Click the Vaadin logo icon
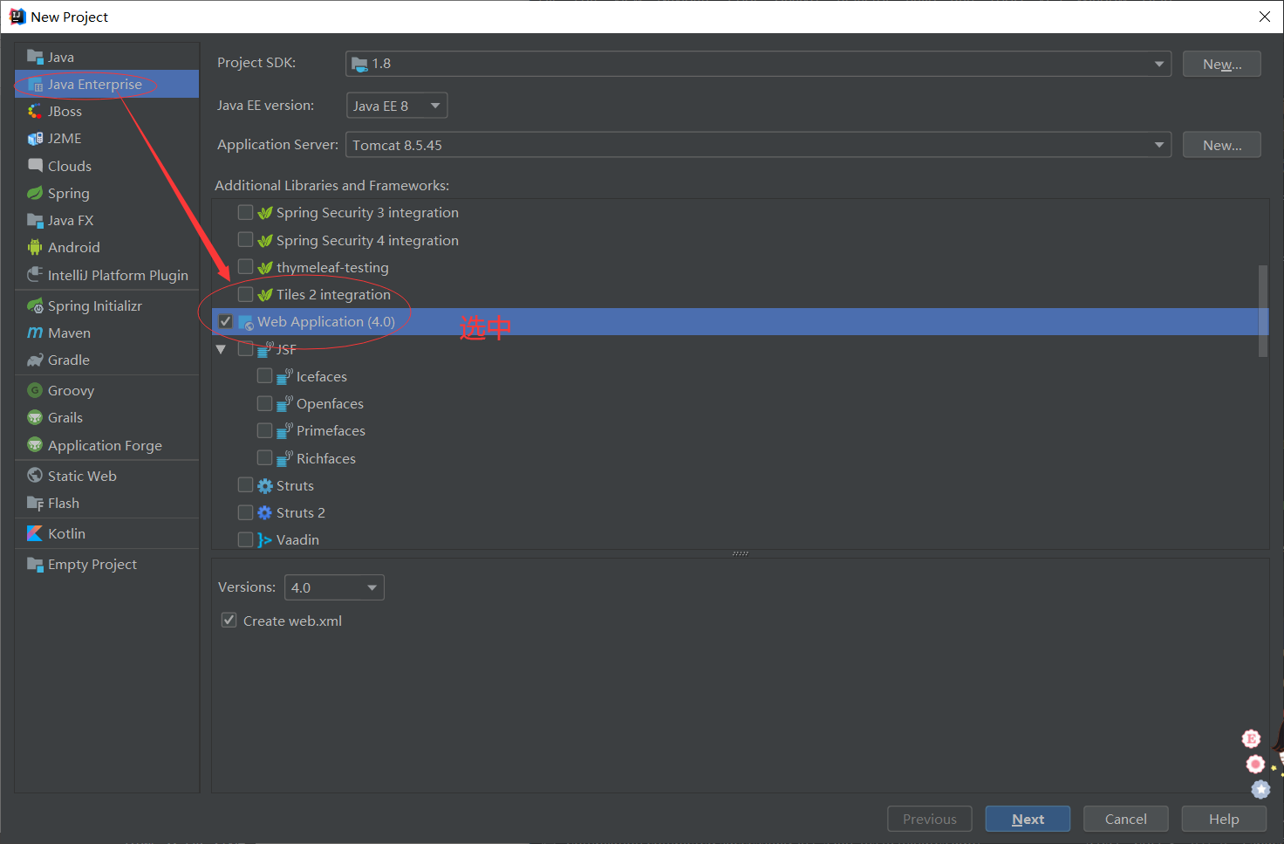The width and height of the screenshot is (1284, 844). [x=265, y=539]
